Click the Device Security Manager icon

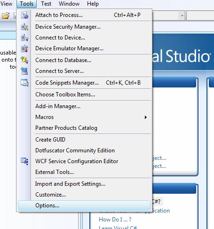pos(24,27)
